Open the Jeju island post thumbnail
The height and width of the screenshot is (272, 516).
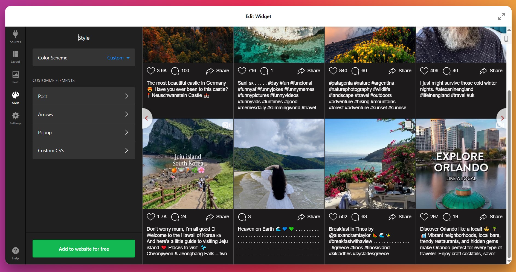click(x=188, y=164)
